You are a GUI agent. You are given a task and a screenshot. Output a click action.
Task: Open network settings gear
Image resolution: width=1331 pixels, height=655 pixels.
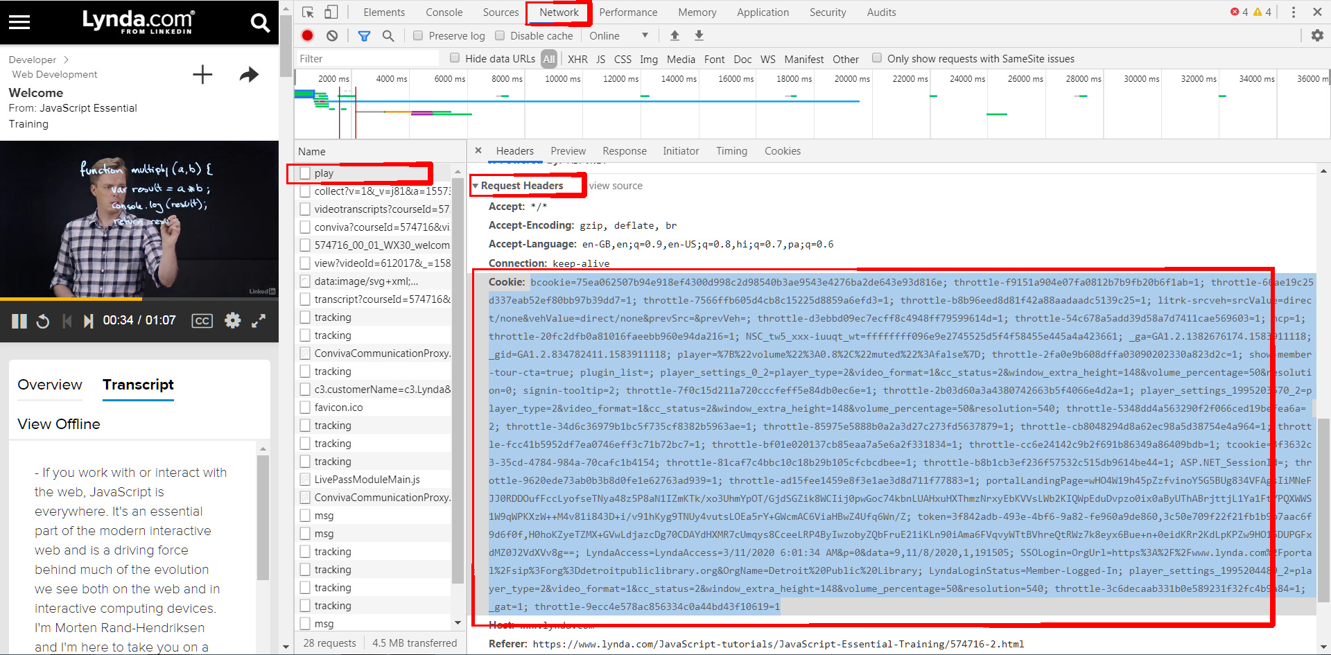[x=1317, y=35]
